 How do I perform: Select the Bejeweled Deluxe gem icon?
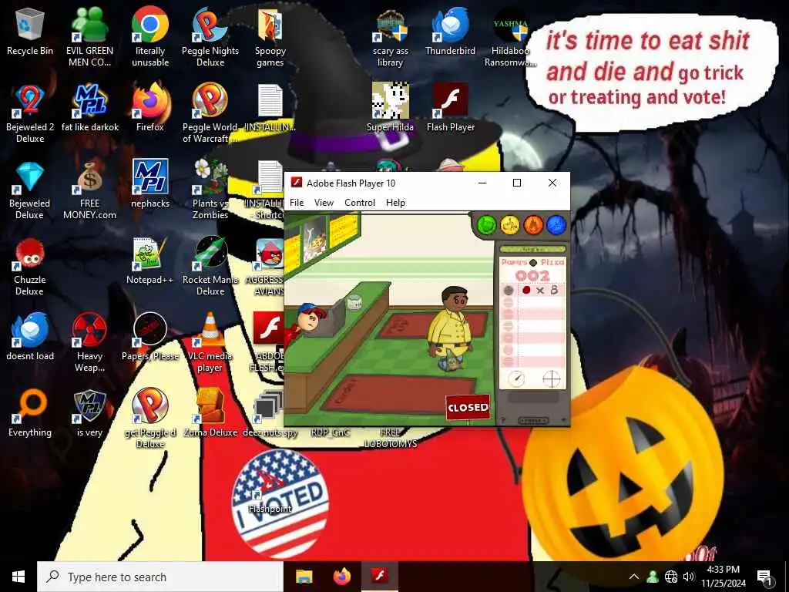[x=30, y=190]
